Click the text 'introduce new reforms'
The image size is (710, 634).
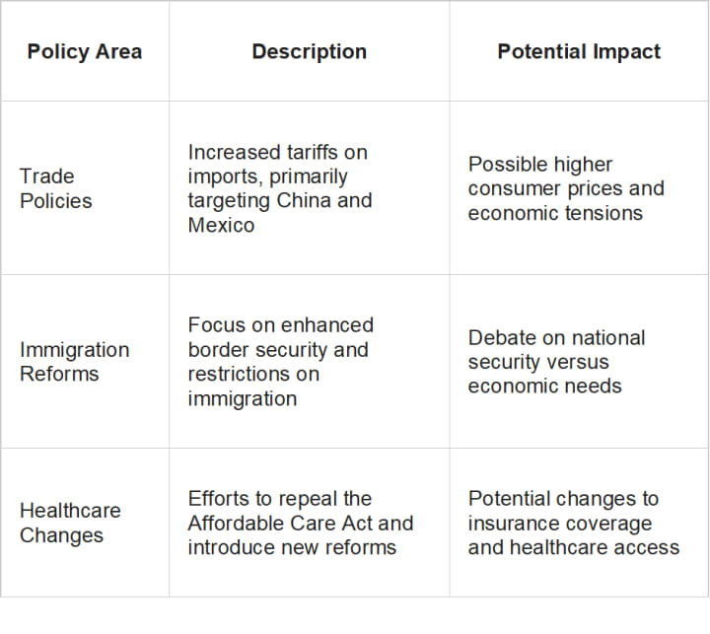point(292,547)
